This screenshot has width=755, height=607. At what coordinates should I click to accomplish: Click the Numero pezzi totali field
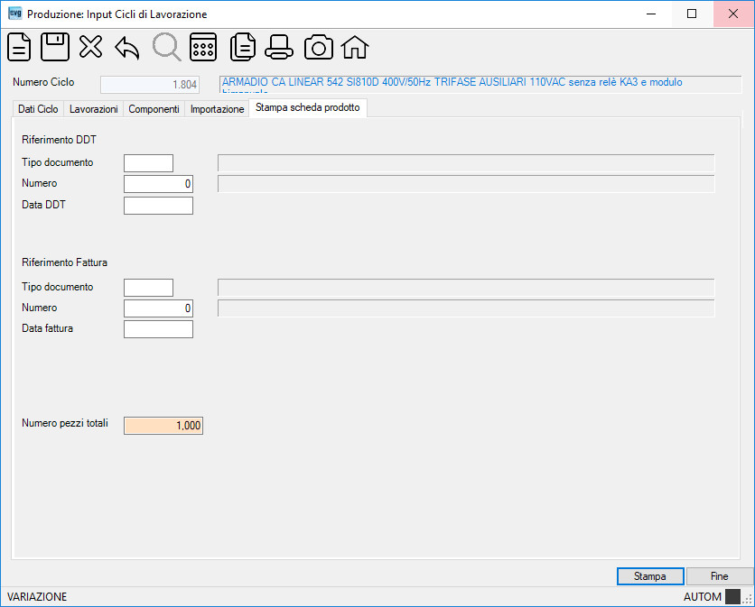[163, 426]
